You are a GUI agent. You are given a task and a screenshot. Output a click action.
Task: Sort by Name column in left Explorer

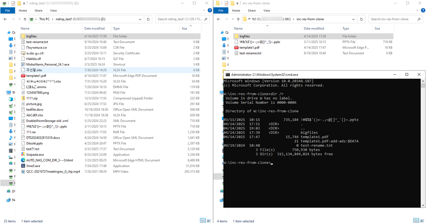click(x=51, y=28)
